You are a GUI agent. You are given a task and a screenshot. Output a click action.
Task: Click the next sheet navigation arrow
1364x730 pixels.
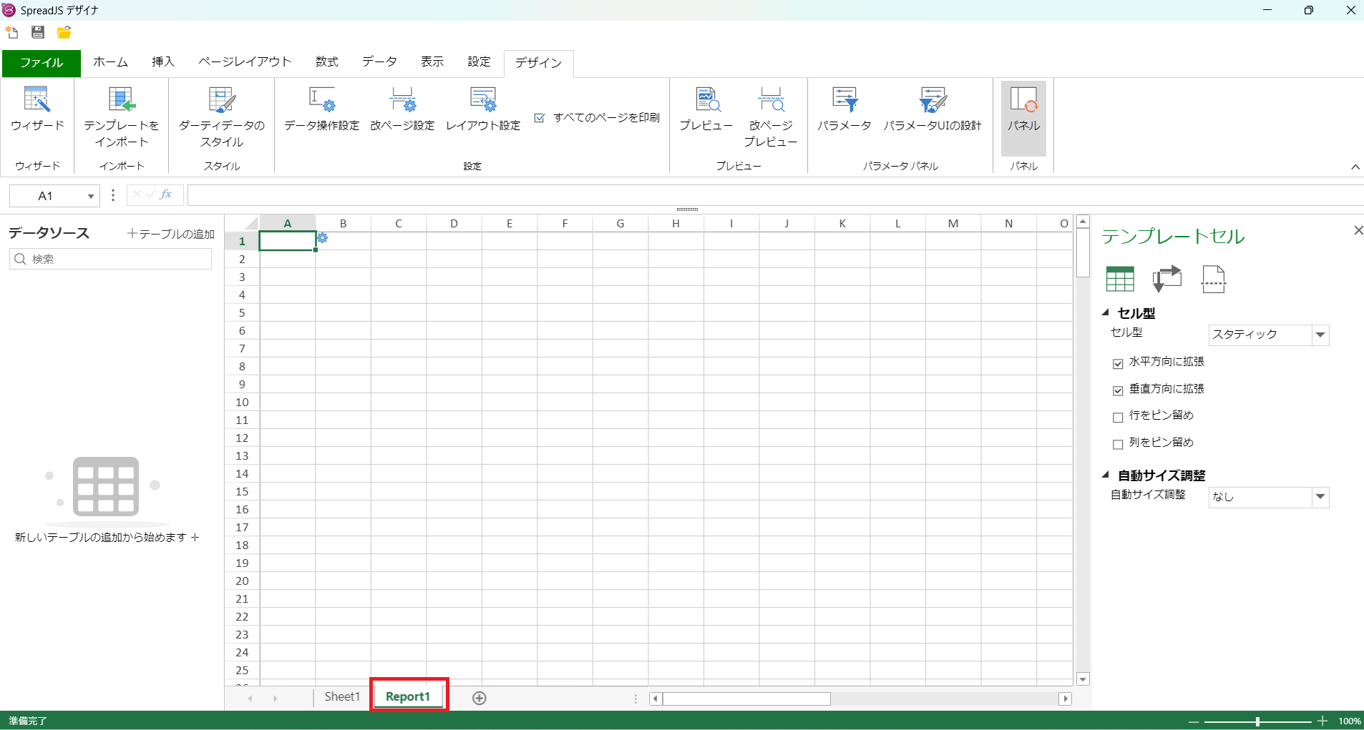point(276,699)
